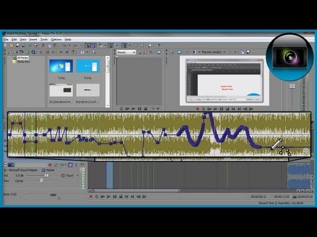Viewport: 317px width, 237px height.
Task: Click the playback Rate slider handle
Action: 53,195
